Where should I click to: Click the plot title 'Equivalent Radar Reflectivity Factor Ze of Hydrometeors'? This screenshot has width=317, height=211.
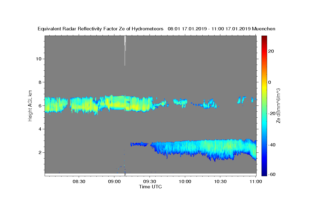point(101,29)
